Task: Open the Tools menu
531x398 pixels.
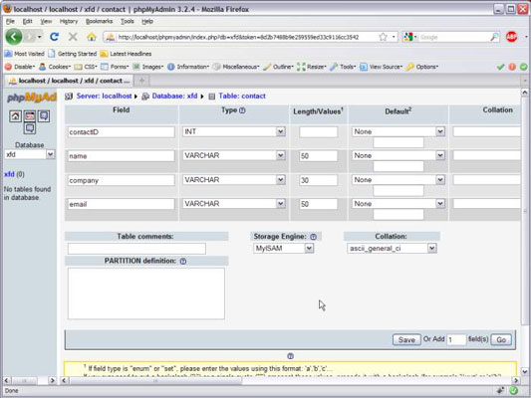Action: (x=128, y=21)
